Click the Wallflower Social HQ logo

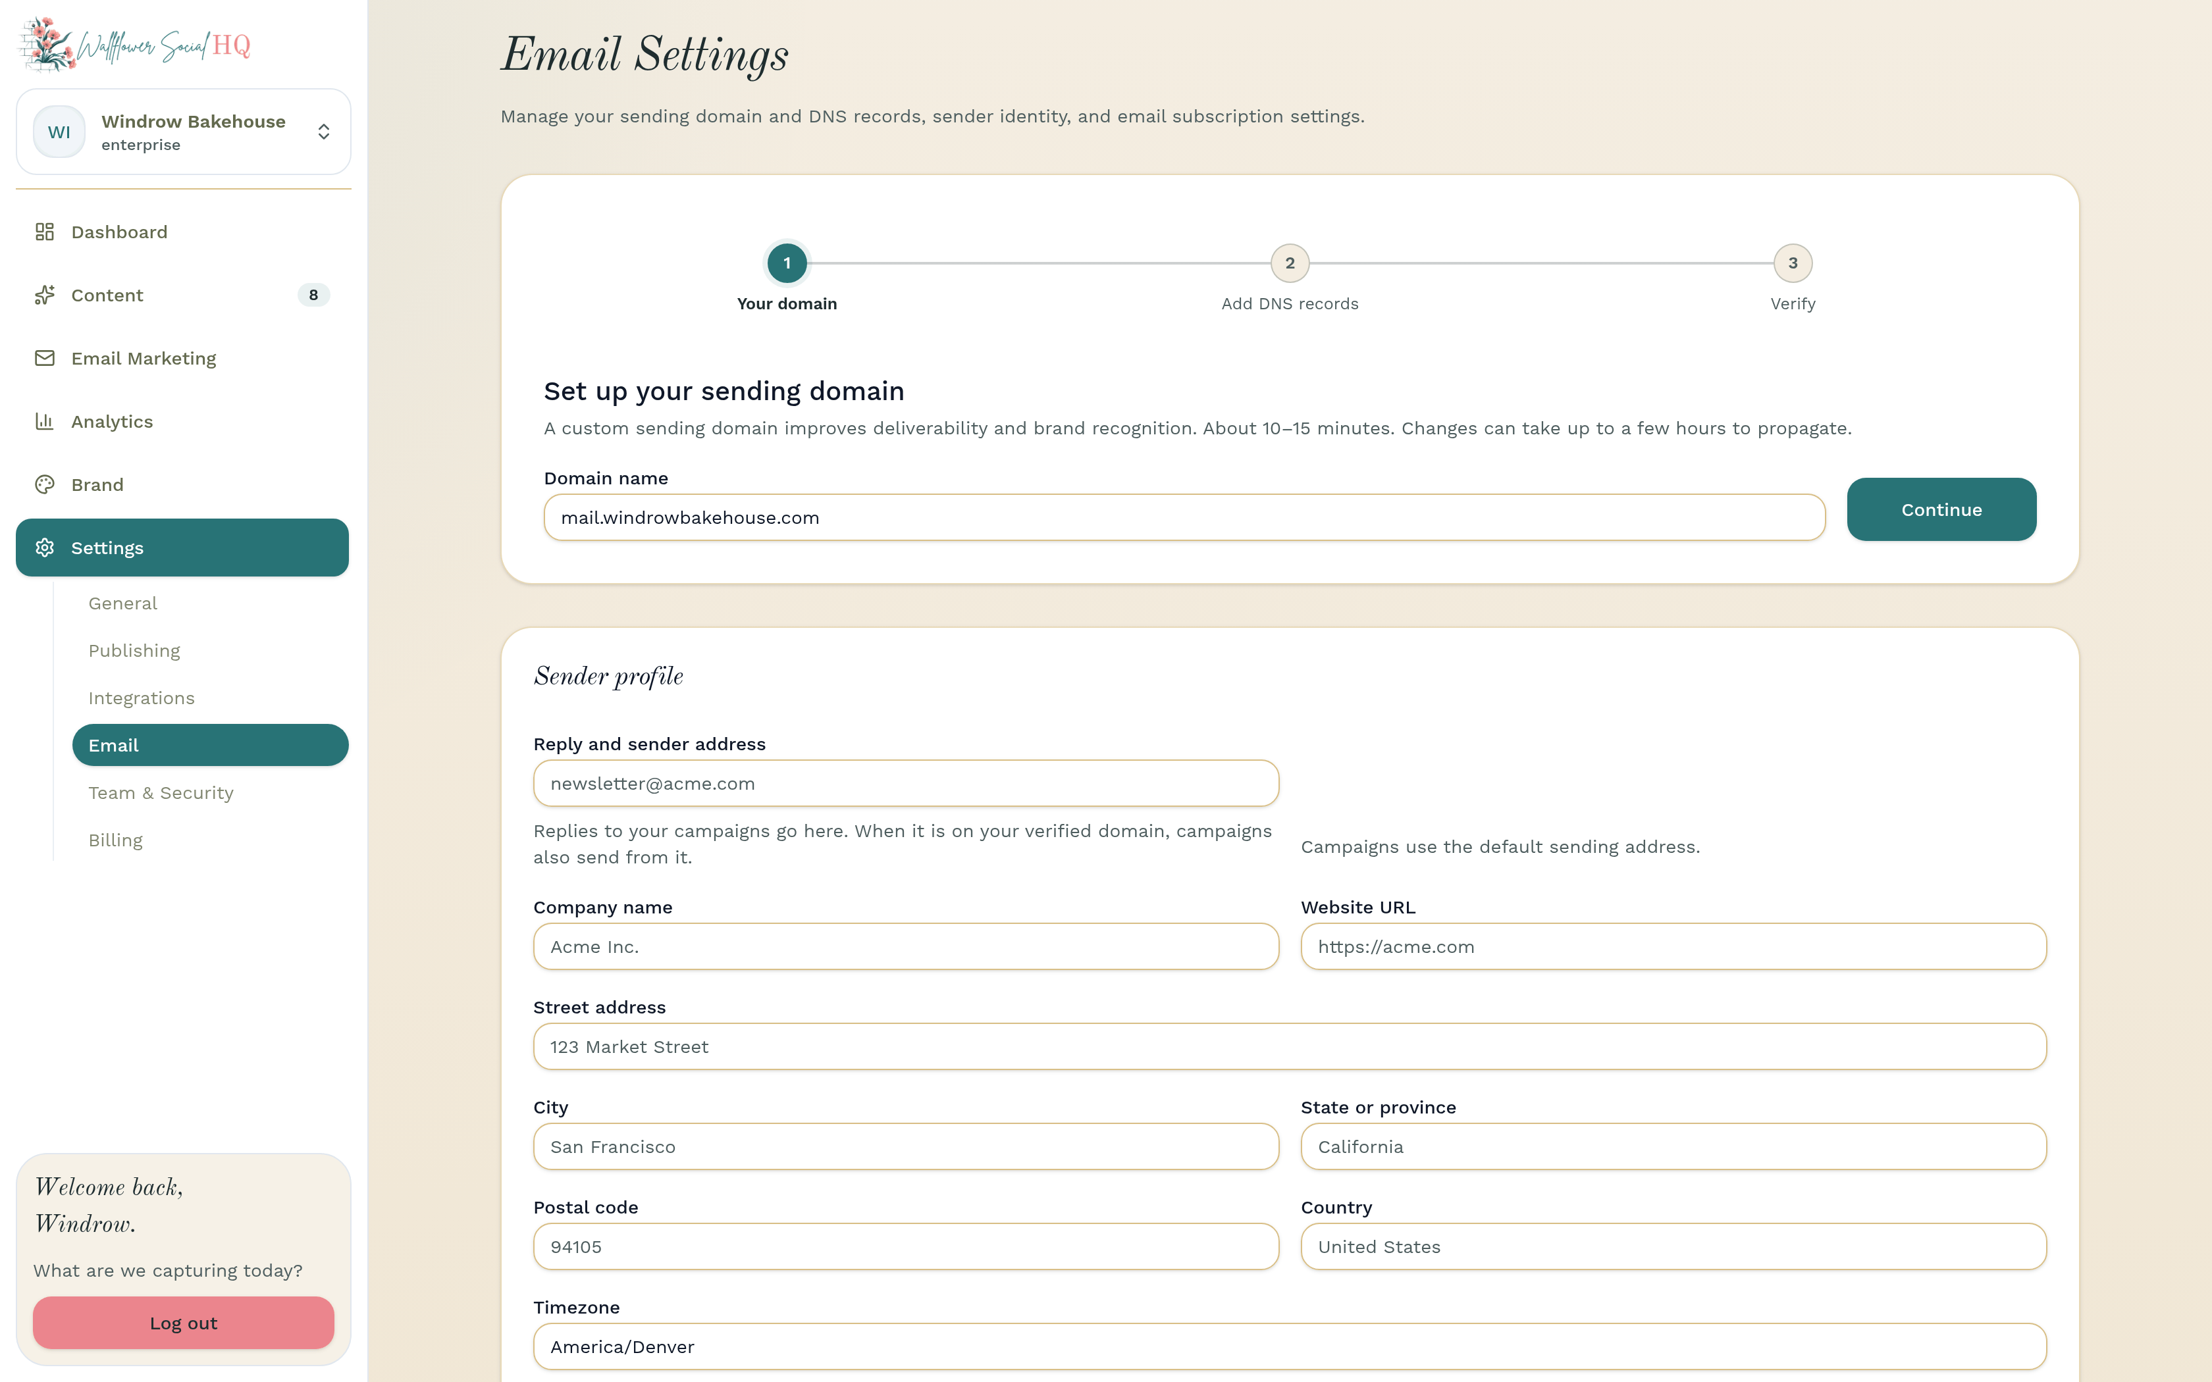tap(135, 44)
